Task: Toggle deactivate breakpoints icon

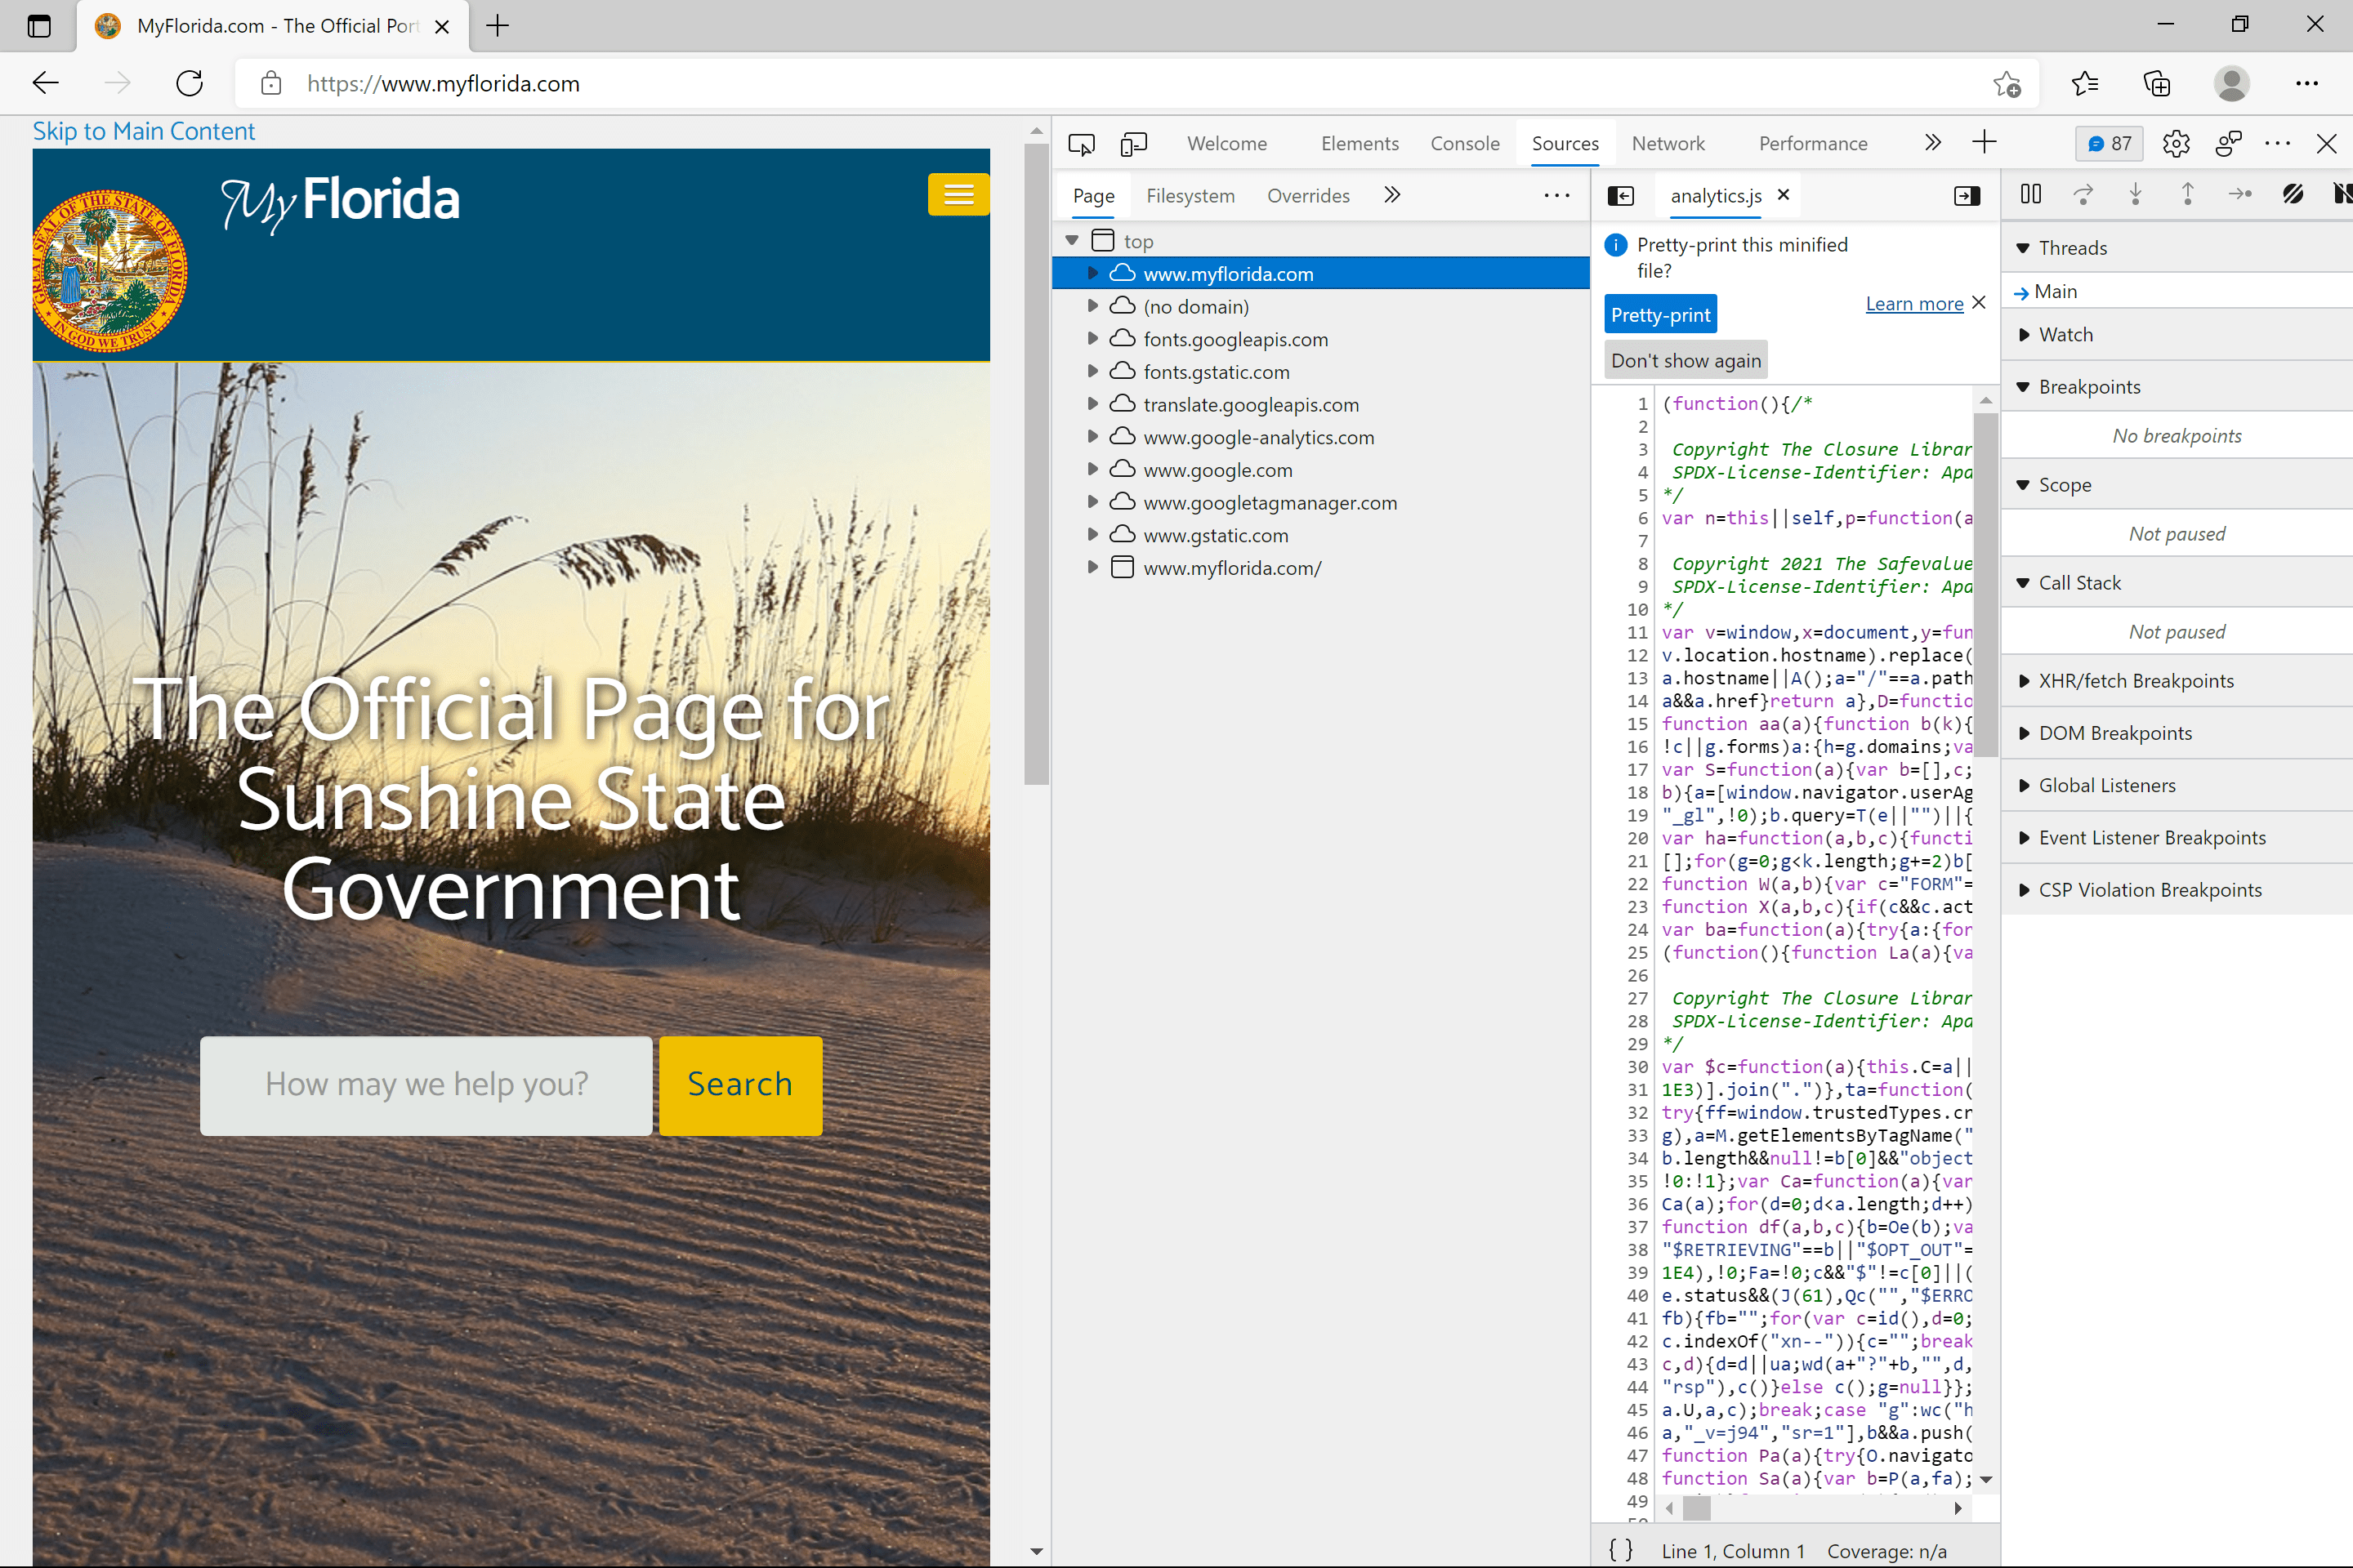Action: [x=2292, y=194]
